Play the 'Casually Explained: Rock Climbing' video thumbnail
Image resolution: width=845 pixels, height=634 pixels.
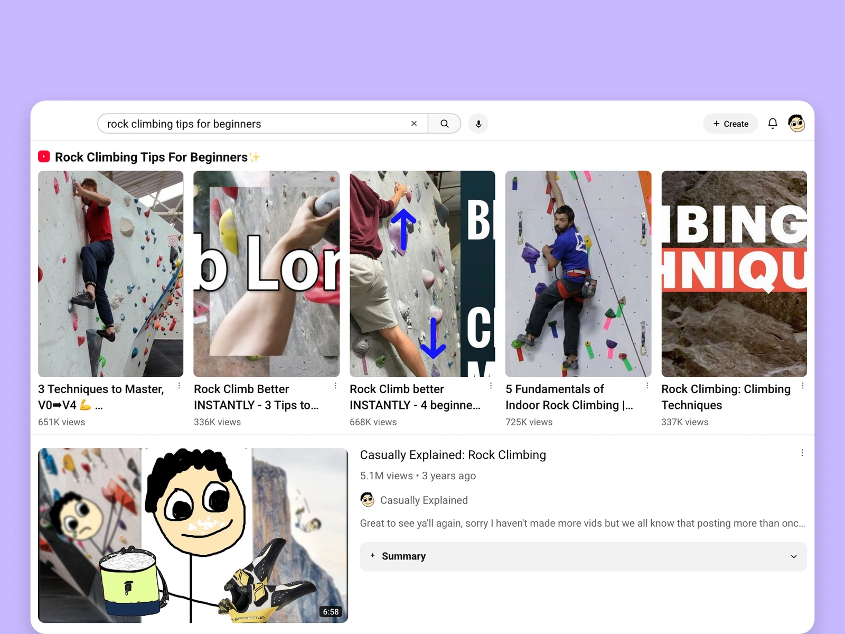[x=193, y=535]
